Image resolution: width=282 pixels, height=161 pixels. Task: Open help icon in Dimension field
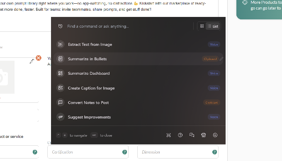tap(214, 152)
